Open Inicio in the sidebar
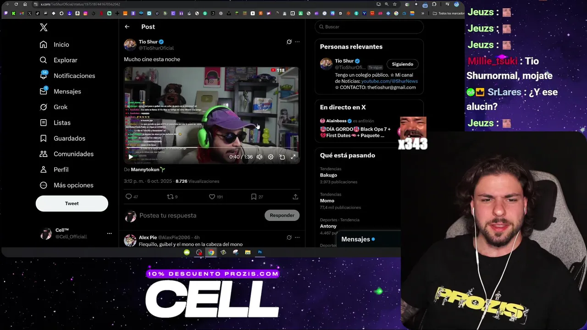The image size is (587, 330). point(55,44)
